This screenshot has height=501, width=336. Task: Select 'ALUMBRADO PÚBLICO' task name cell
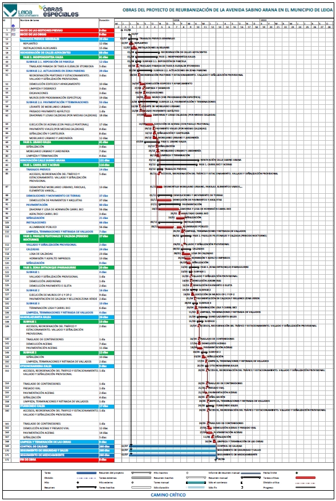[59, 227]
